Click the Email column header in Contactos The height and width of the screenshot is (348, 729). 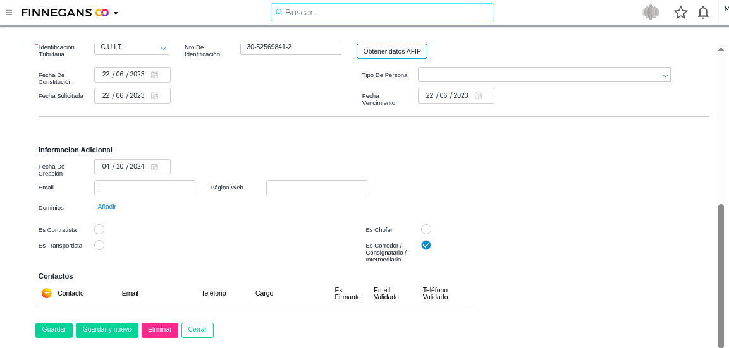pos(130,293)
